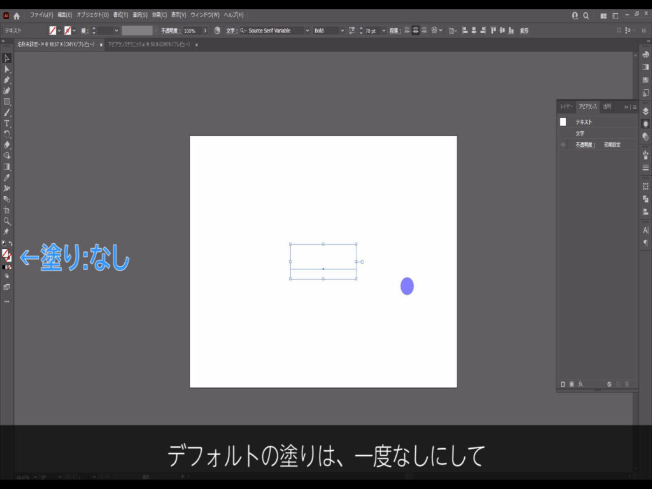Expand the Bold font style dropdown

(342, 31)
